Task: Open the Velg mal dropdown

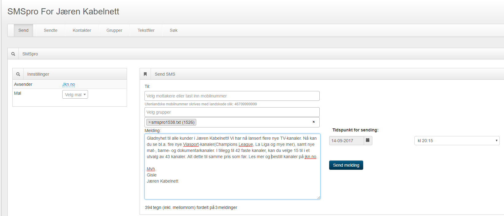Action: 75,95
